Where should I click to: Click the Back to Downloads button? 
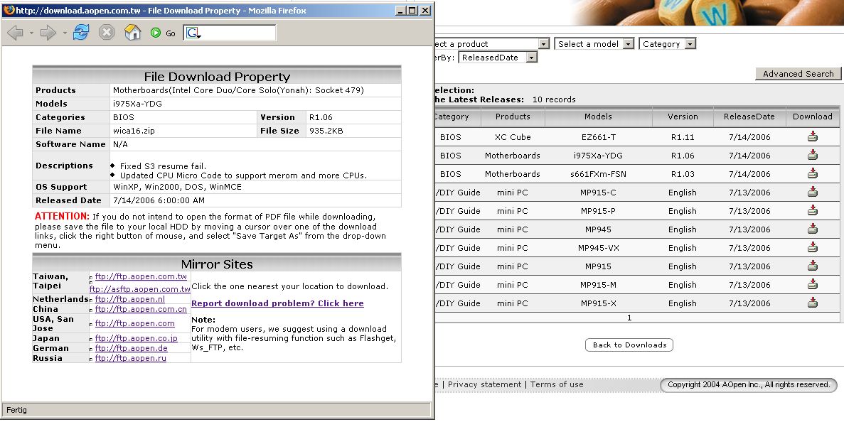pyautogui.click(x=629, y=345)
